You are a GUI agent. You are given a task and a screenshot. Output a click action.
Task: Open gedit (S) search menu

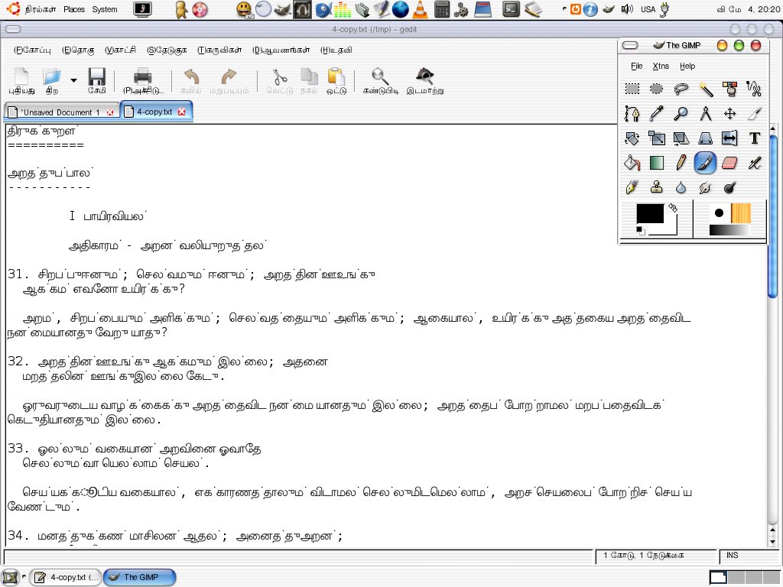(x=167, y=50)
